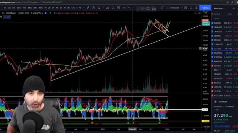Screen dimensions: 238x133
Task: Open the candle chart style selector
Action: point(88,8)
